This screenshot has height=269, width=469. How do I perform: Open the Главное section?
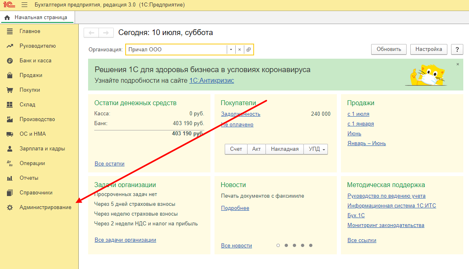pyautogui.click(x=30, y=31)
